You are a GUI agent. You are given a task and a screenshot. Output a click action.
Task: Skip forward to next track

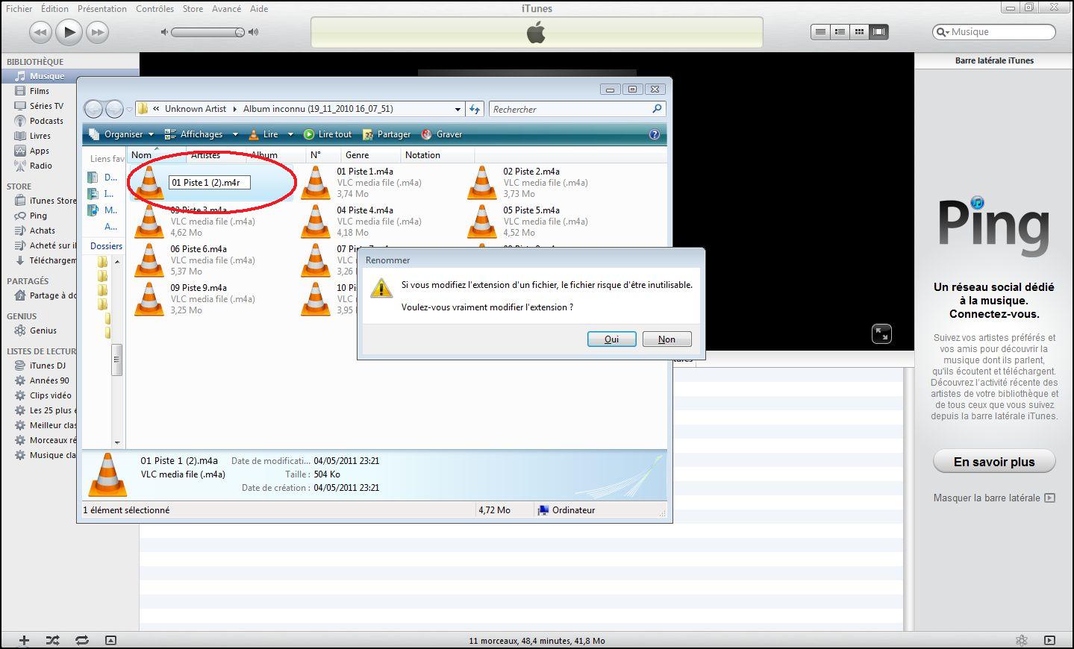(98, 32)
